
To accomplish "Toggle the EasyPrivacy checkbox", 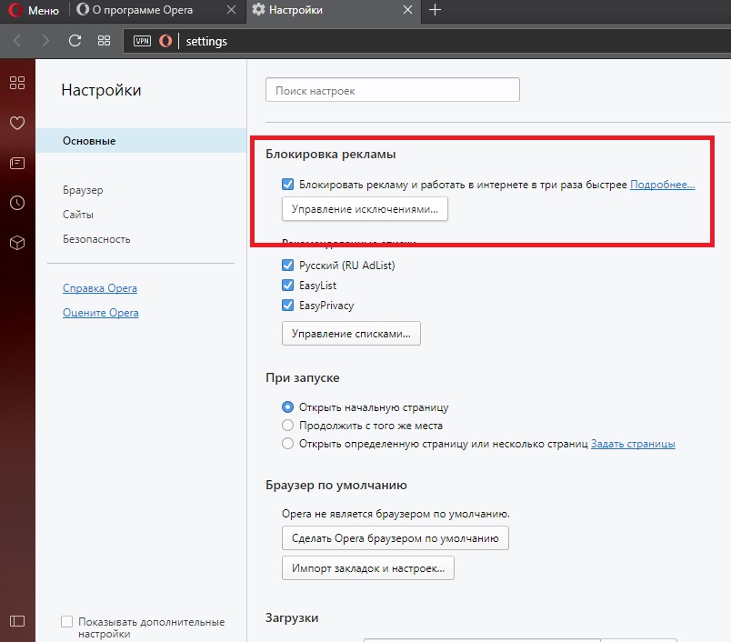I will (287, 305).
